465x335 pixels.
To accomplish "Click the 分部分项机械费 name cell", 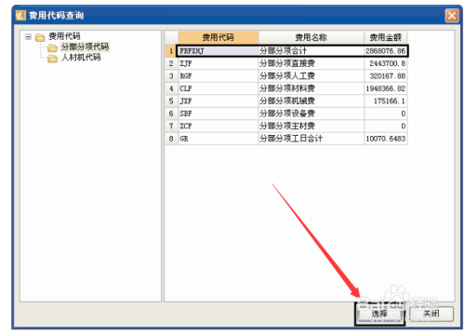I will pyautogui.click(x=312, y=100).
